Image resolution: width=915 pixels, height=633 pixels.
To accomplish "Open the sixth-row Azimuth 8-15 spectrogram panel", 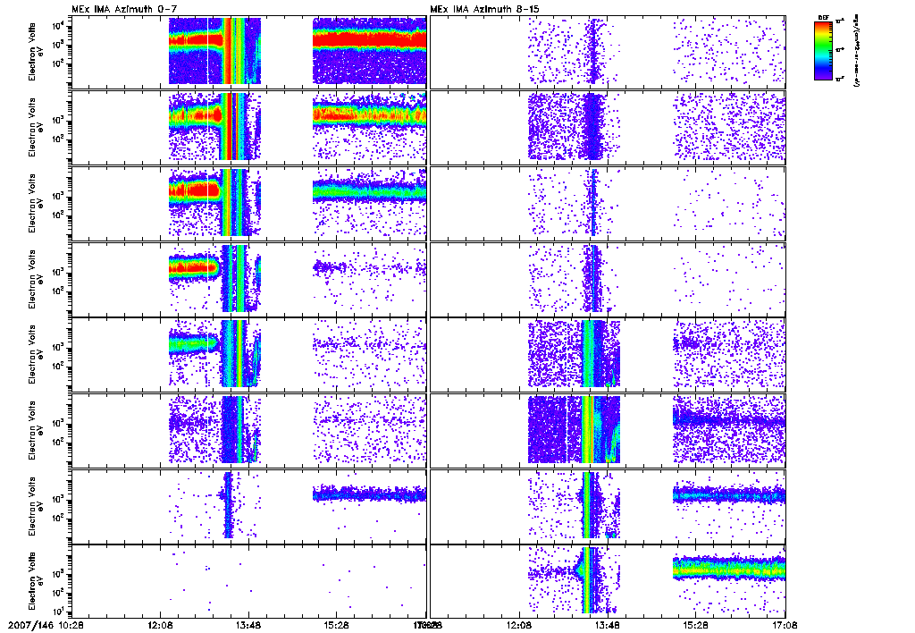I will pyautogui.click(x=608, y=430).
